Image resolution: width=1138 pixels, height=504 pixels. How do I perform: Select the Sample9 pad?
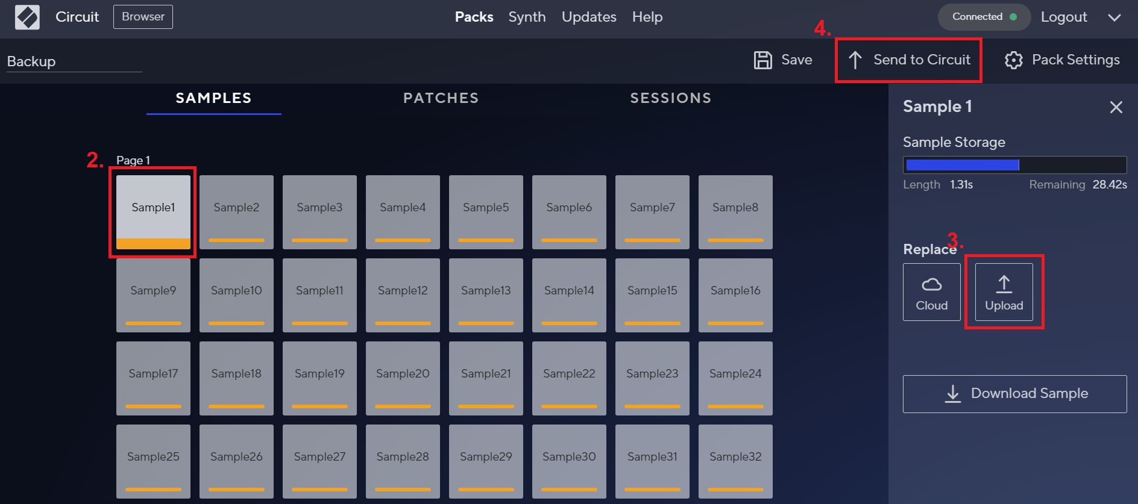[153, 295]
